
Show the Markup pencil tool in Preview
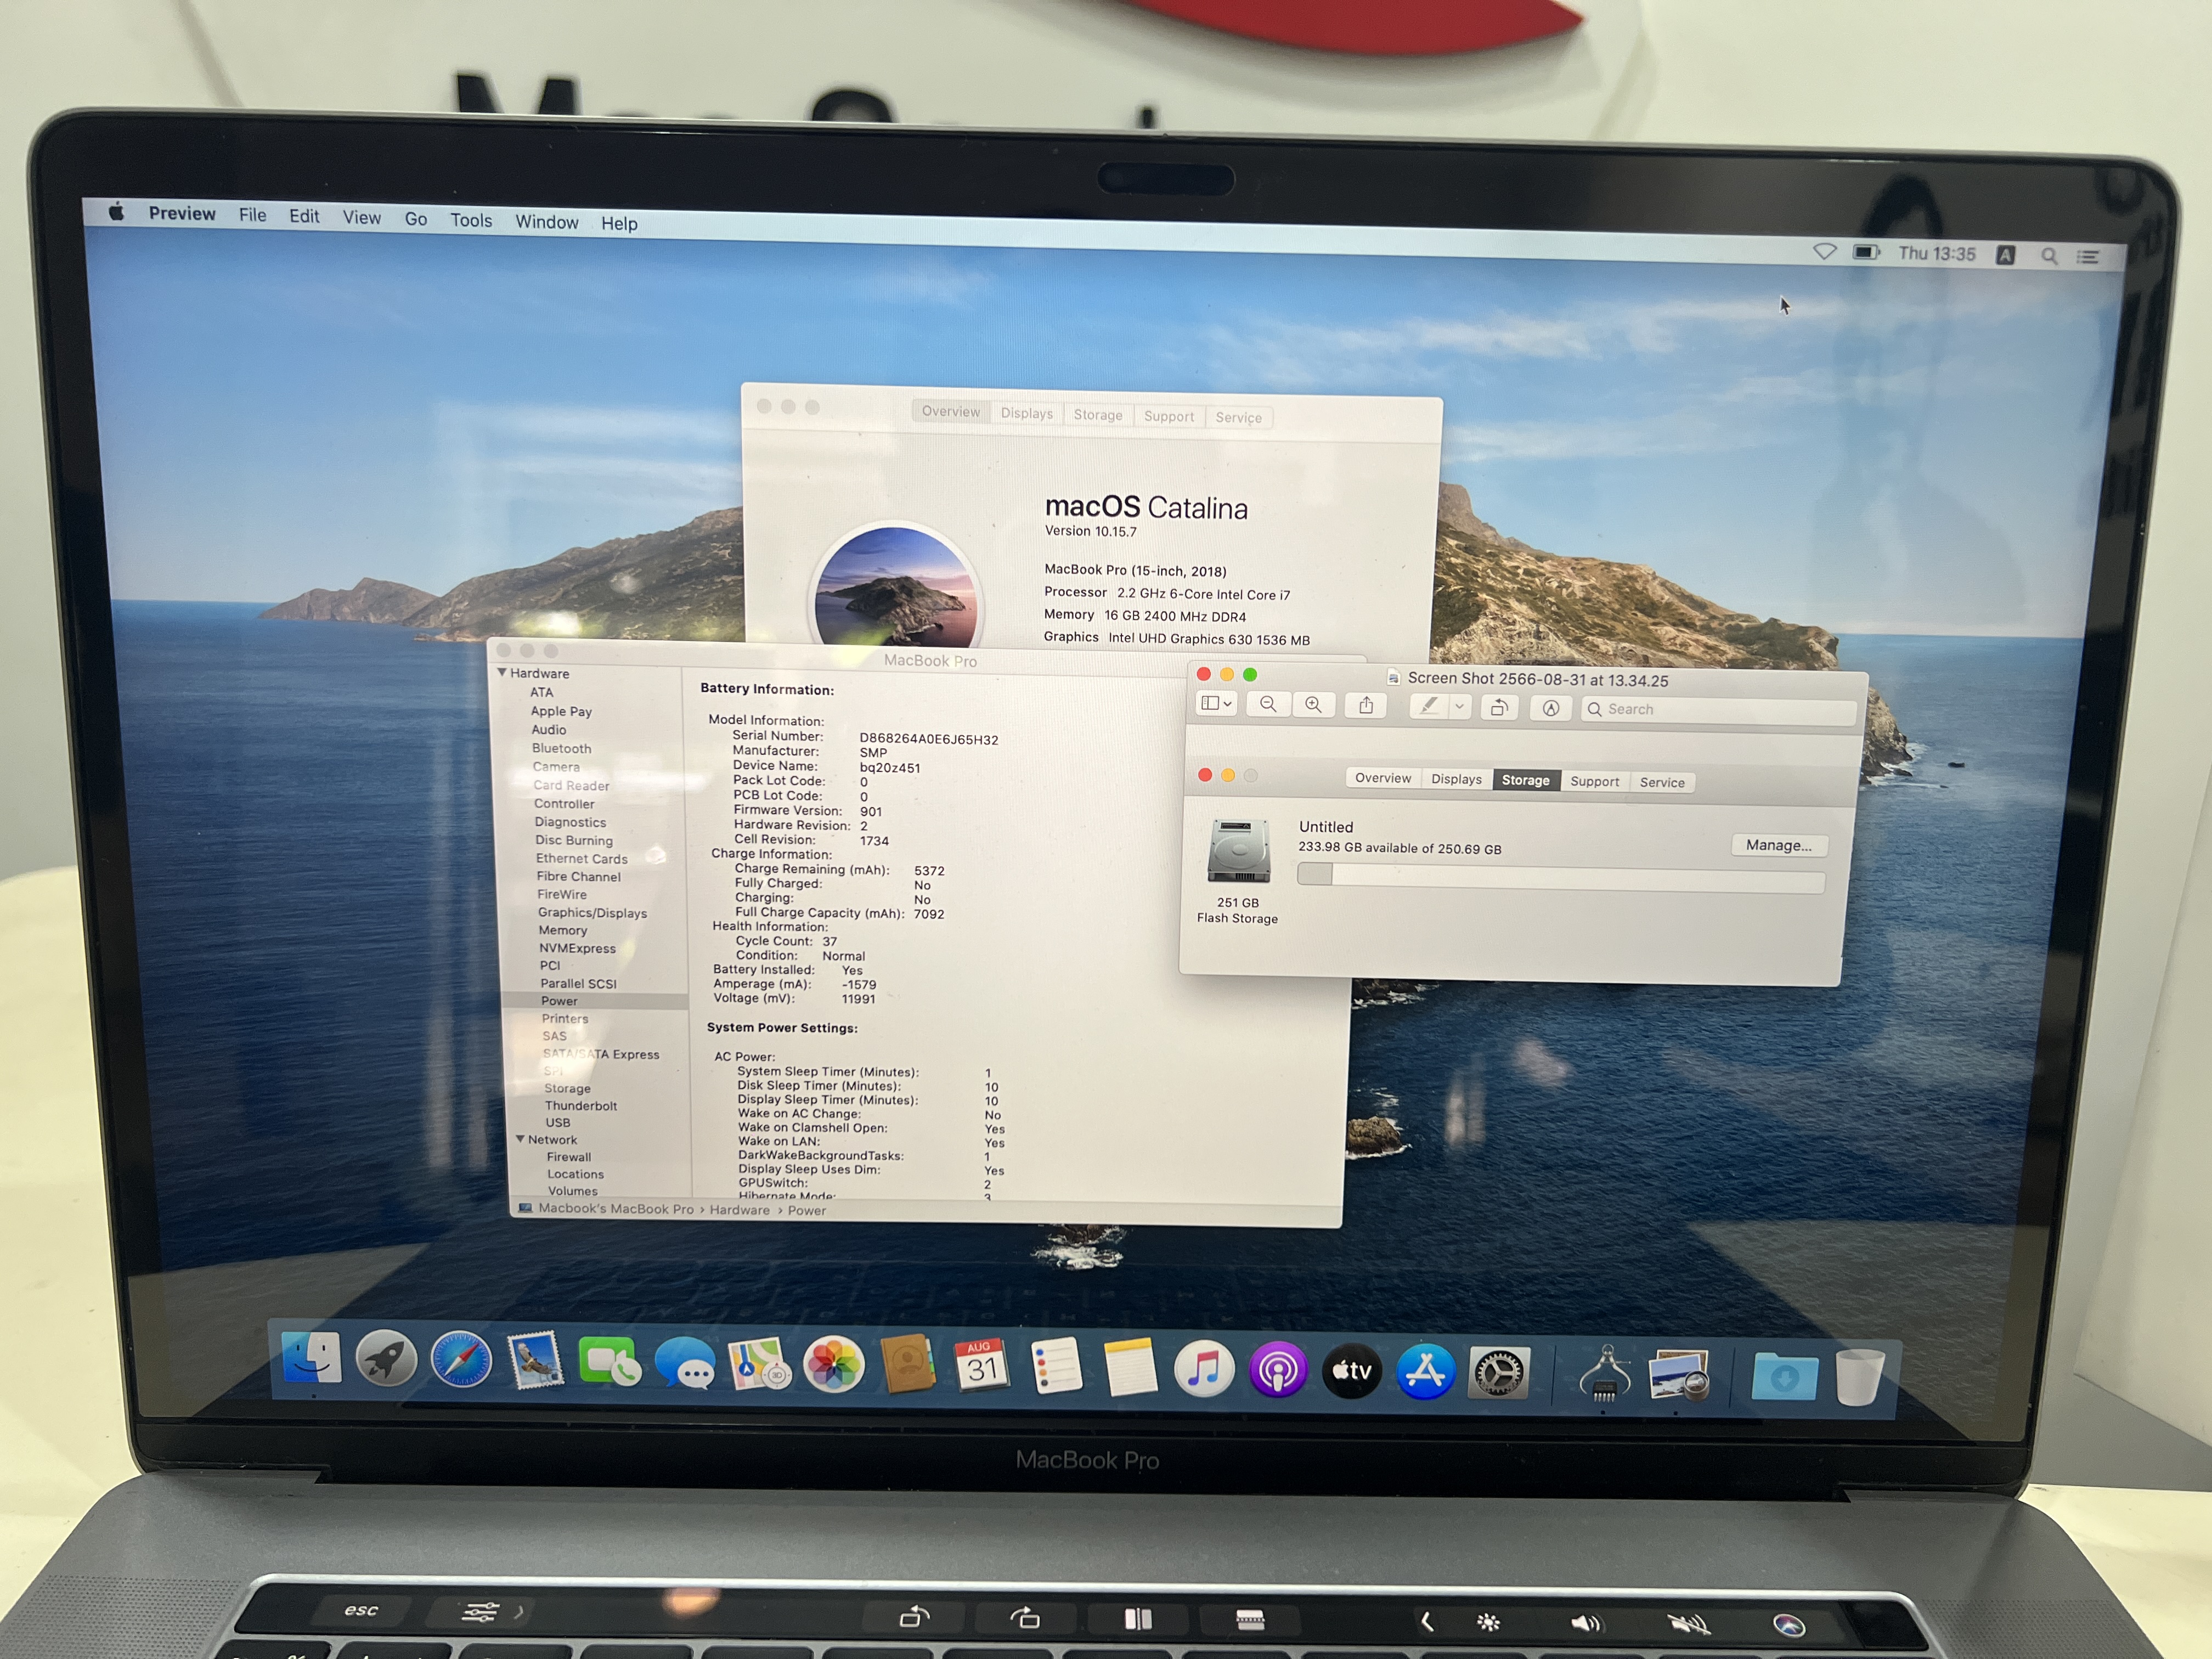[1430, 707]
